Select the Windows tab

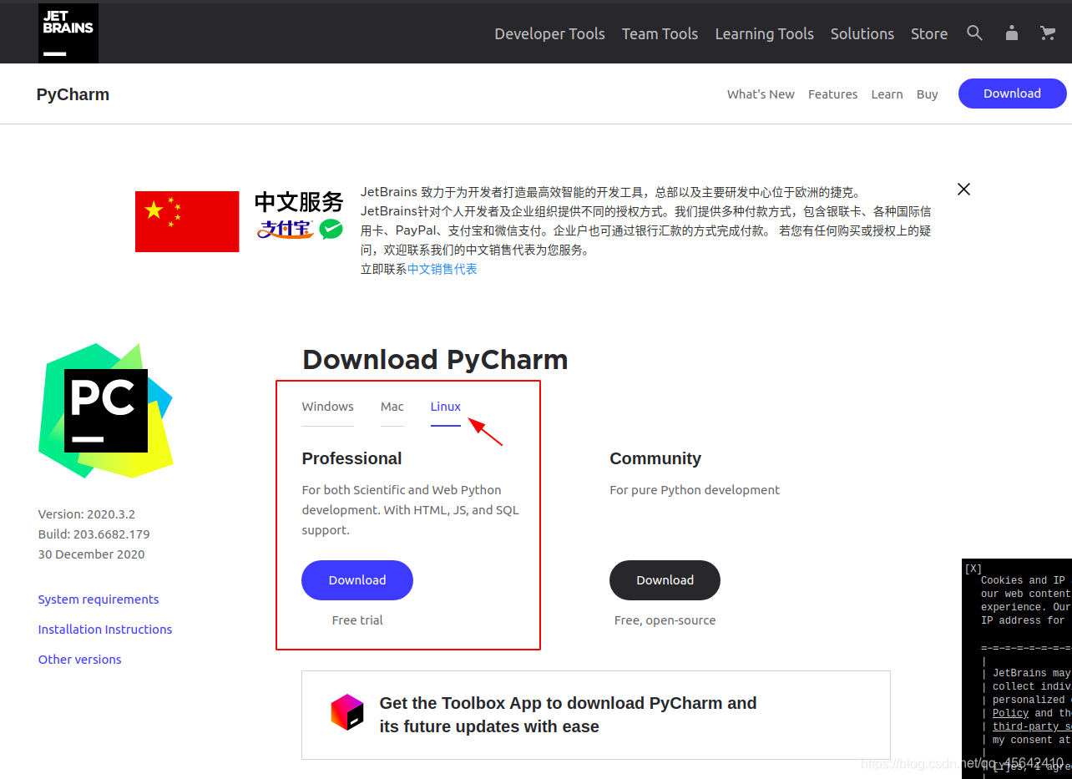tap(327, 407)
